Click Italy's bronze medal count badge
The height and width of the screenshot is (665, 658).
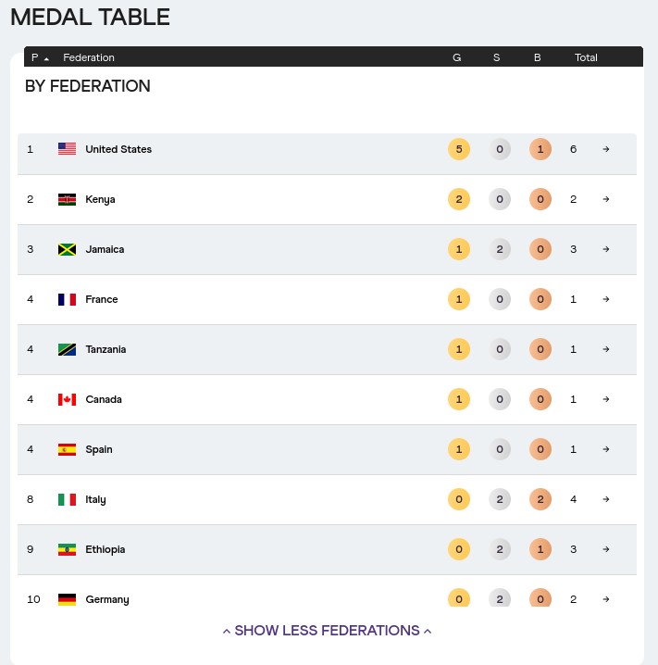click(x=540, y=499)
